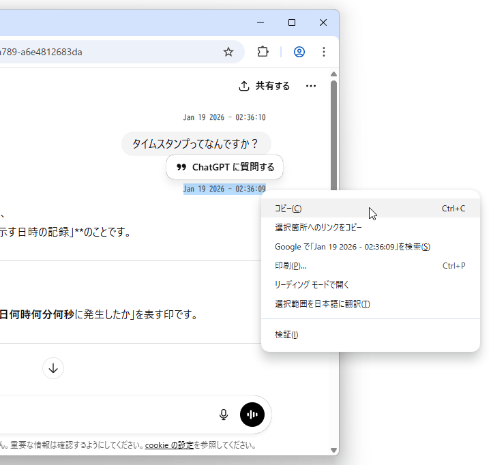Open the cookie の設定 link
Screen dimensions: 491x465
pyautogui.click(x=169, y=445)
